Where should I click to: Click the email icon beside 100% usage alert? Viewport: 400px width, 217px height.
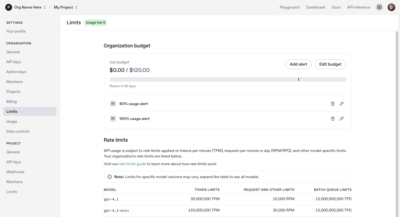click(113, 118)
